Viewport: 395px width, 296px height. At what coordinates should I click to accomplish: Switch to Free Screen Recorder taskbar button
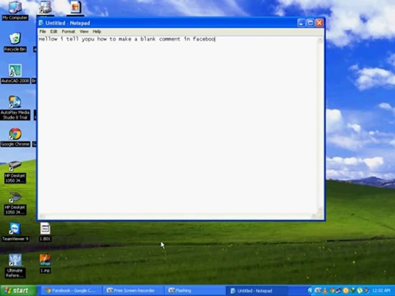pos(133,291)
